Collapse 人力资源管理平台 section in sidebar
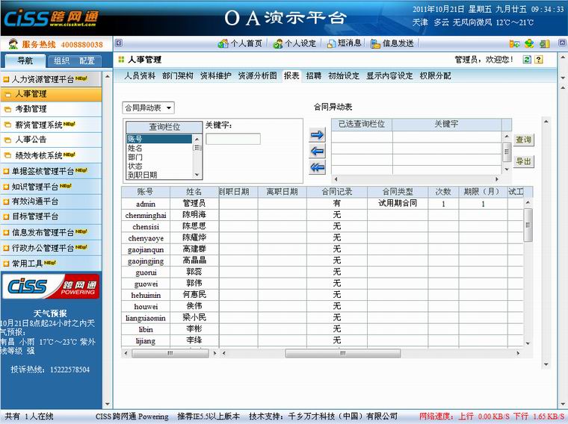The image size is (568, 424). coord(50,78)
